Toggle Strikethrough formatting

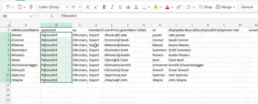[x=128, y=7]
